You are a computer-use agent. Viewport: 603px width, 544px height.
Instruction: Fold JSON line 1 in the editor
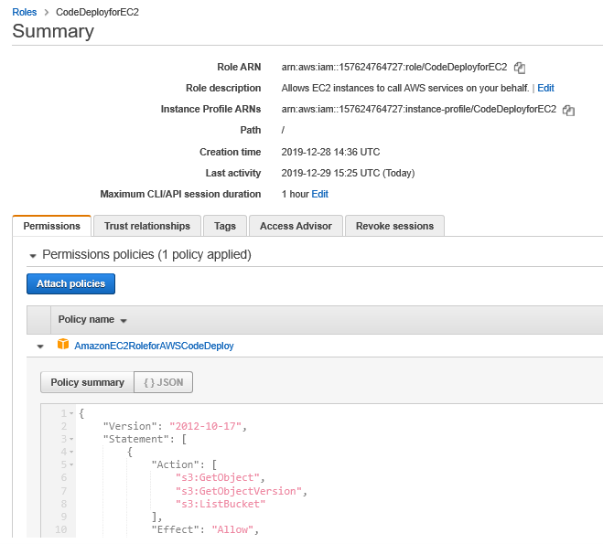click(x=71, y=413)
